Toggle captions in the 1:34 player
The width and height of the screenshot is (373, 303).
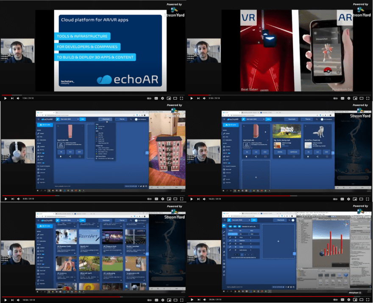click(x=156, y=98)
